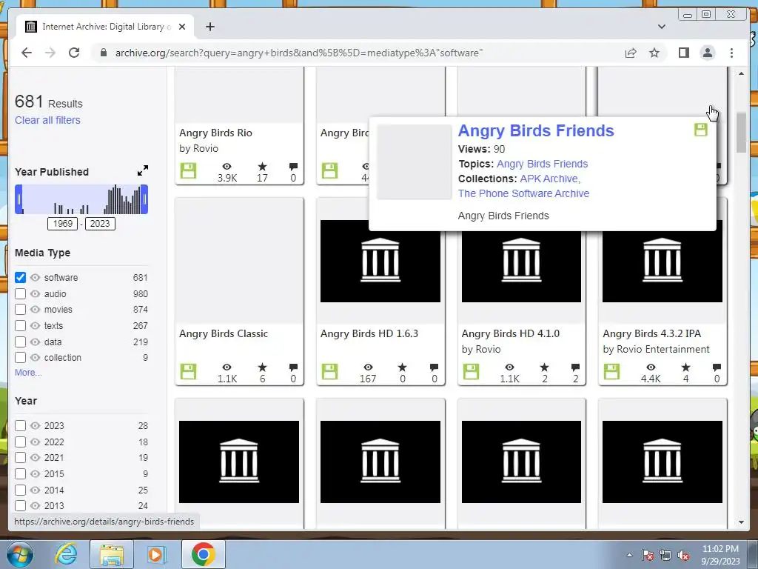Click the right handle of the year range slider
758x569 pixels.
(144, 199)
